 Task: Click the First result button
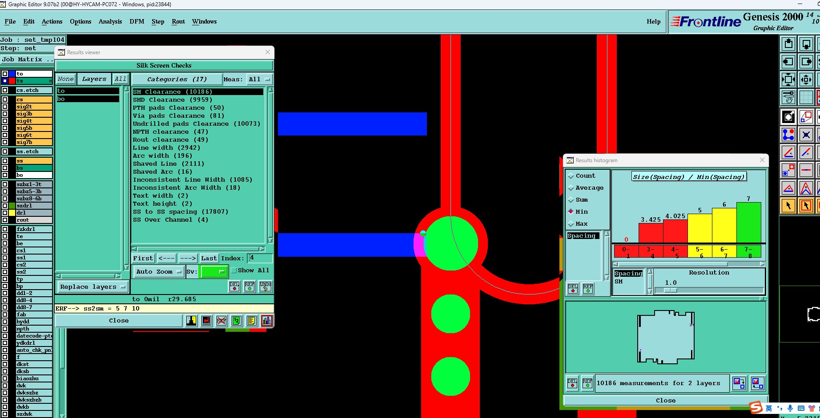point(143,258)
